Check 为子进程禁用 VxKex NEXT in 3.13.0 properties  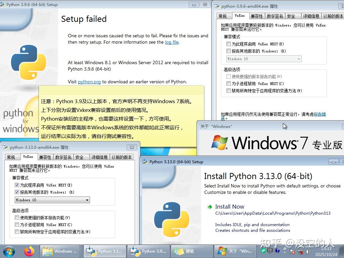(17, 224)
